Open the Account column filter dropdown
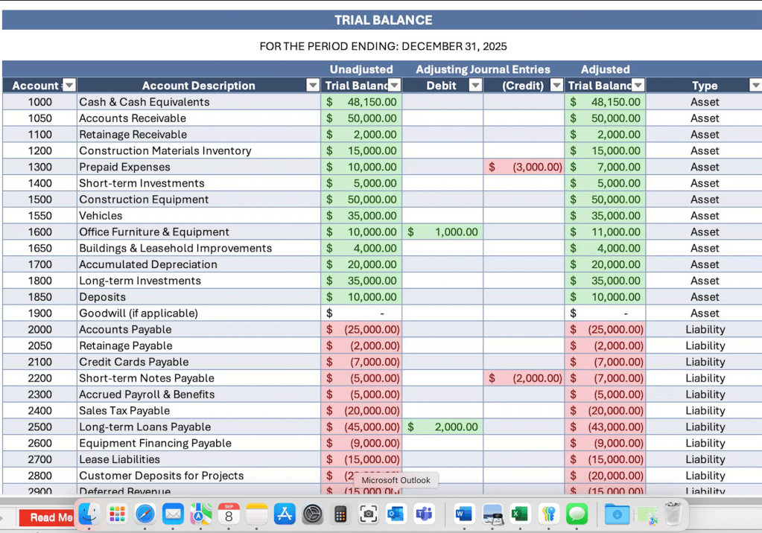The image size is (762, 533). pos(67,85)
